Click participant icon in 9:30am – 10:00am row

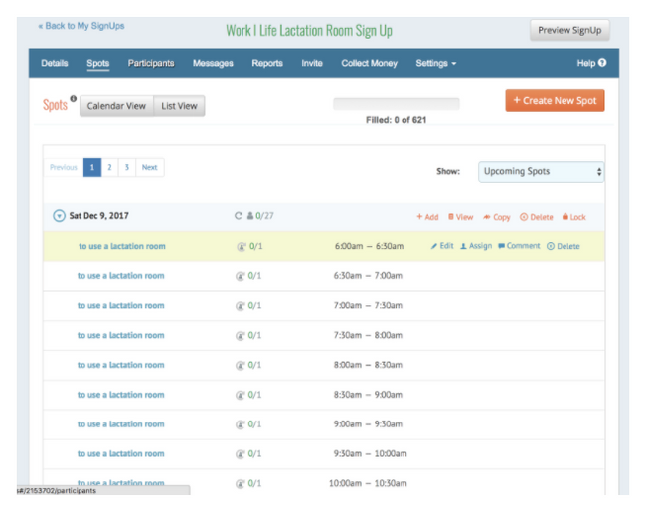pyautogui.click(x=241, y=454)
